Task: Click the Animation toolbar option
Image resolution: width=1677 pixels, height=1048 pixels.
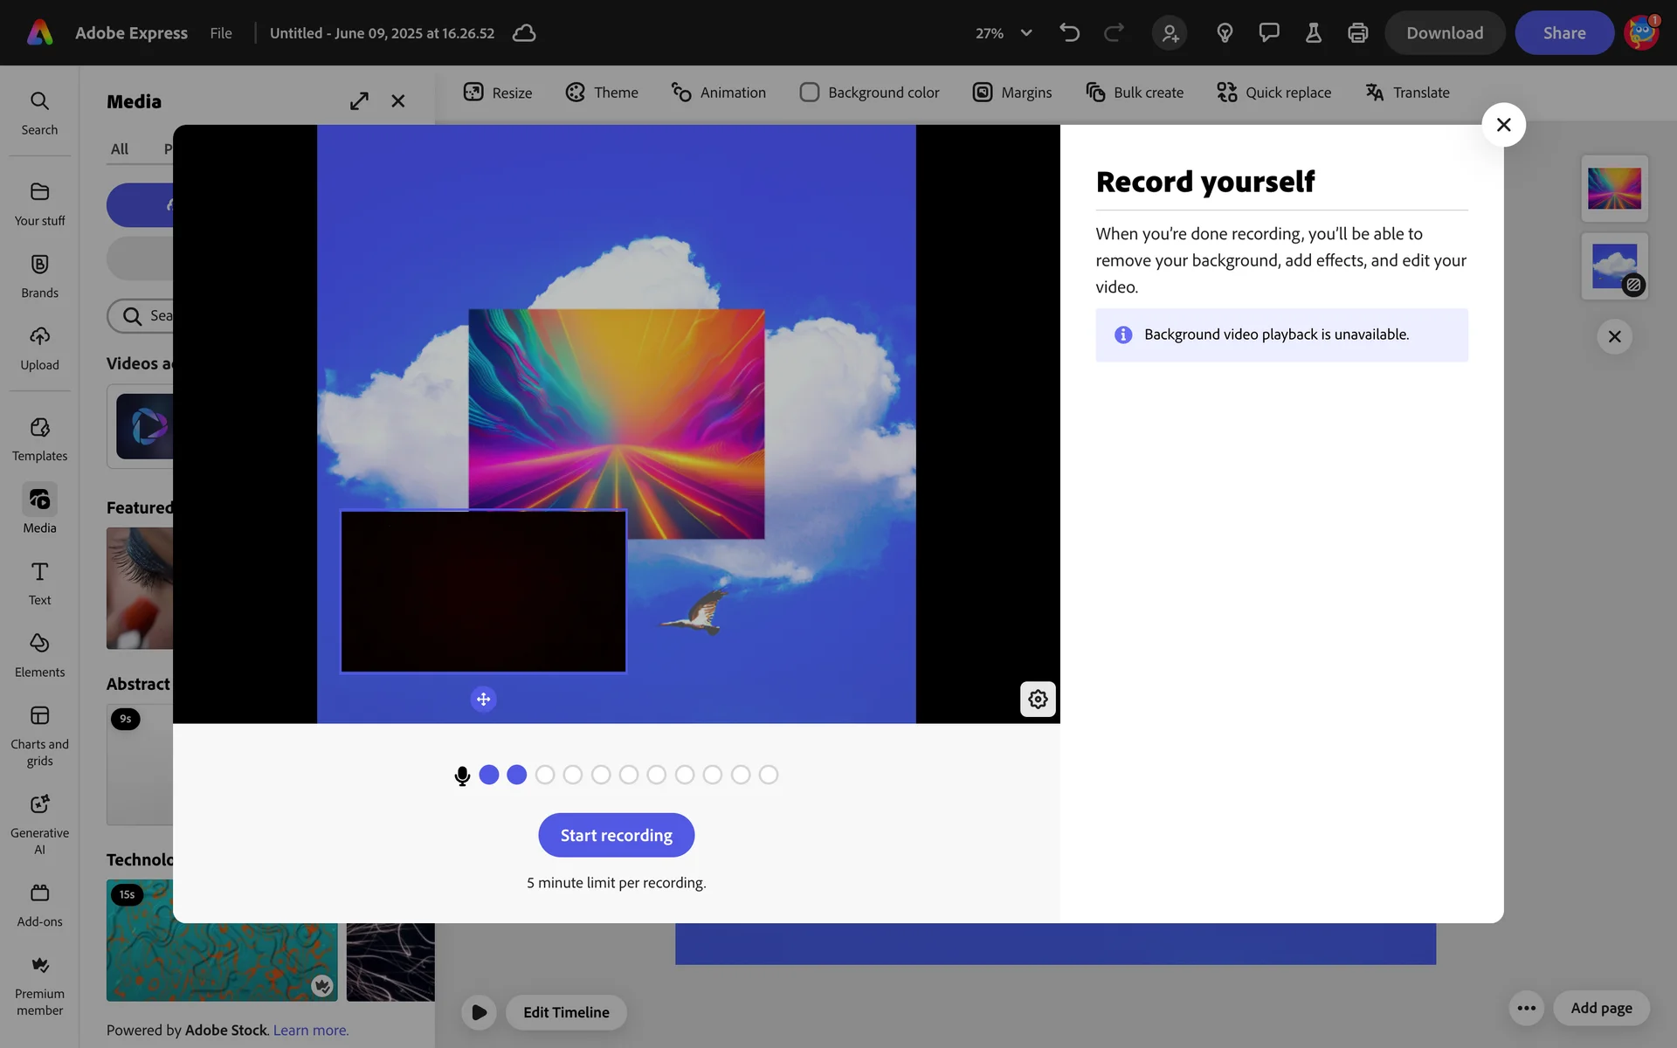Action: 718,93
